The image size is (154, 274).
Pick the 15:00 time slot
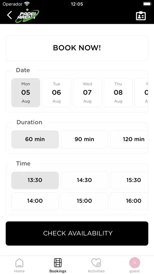click(84, 201)
